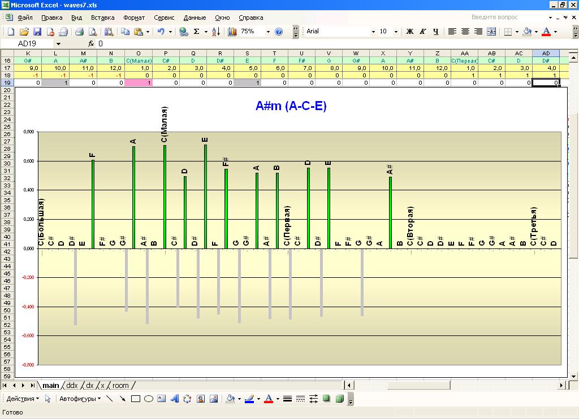Image resolution: width=579 pixels, height=419 pixels.
Task: Click the Merge and Center icon
Action: pyautogui.click(x=491, y=32)
